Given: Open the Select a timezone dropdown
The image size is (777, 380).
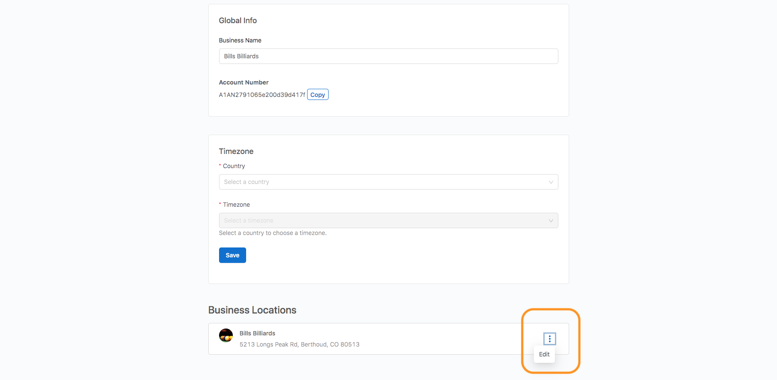Looking at the screenshot, I should click(388, 220).
